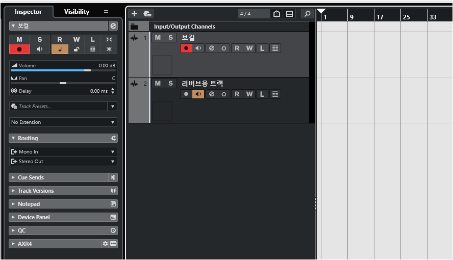
Task: Open Edit Channel Settings for 보컬 in Inspector
Action: [x=113, y=25]
